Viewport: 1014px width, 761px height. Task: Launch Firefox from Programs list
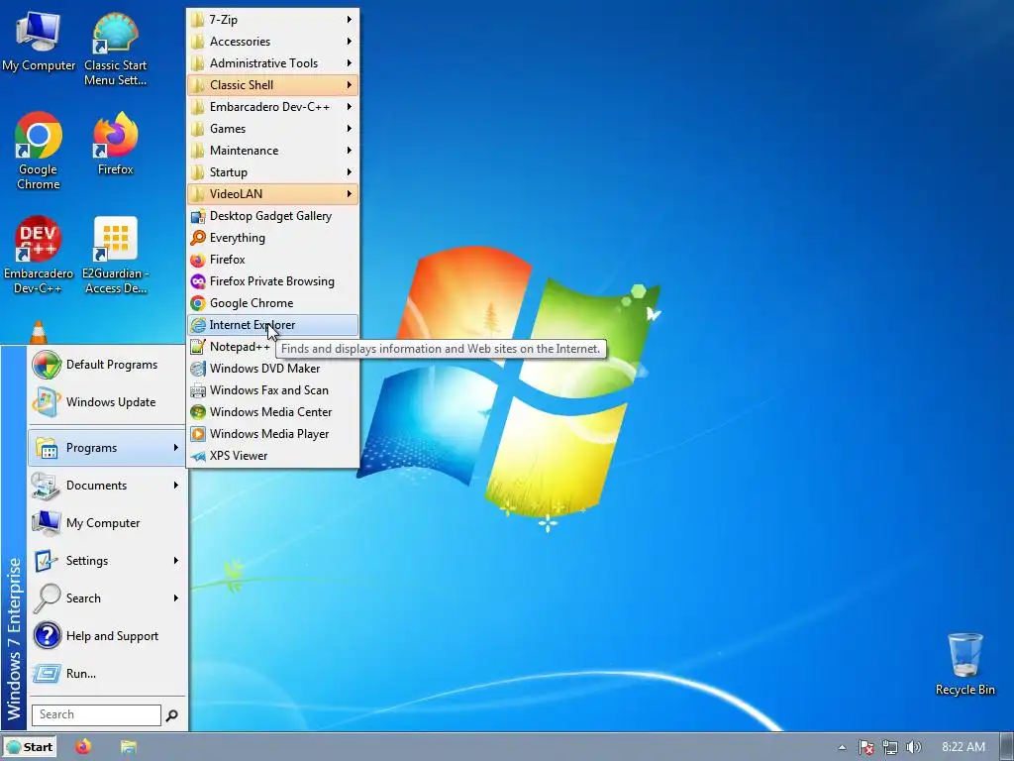pos(272,259)
